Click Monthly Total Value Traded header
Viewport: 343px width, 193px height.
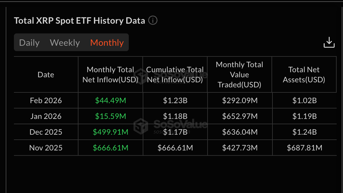[239, 75]
